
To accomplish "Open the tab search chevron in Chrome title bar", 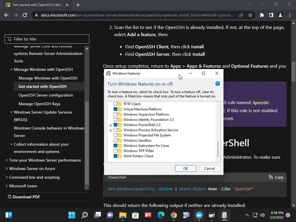I will [x=249, y=4].
